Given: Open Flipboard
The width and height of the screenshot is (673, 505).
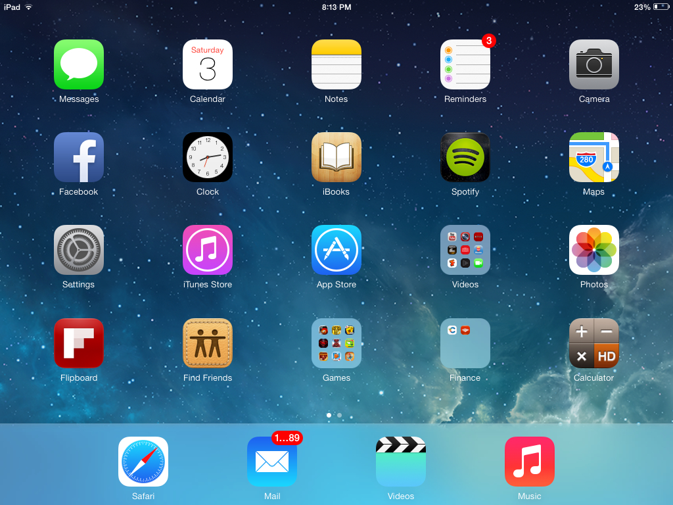Looking at the screenshot, I should 79,343.
